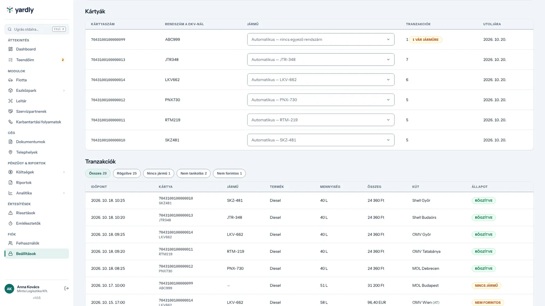Viewport: 545px width, 306px height.
Task: Click the Karbantartási folyamatok icon
Action: coord(11,122)
